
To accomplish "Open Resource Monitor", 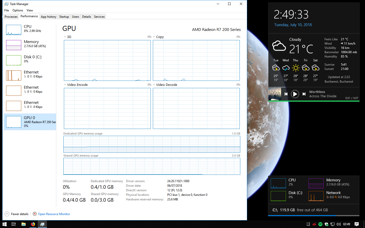I will coord(54,214).
